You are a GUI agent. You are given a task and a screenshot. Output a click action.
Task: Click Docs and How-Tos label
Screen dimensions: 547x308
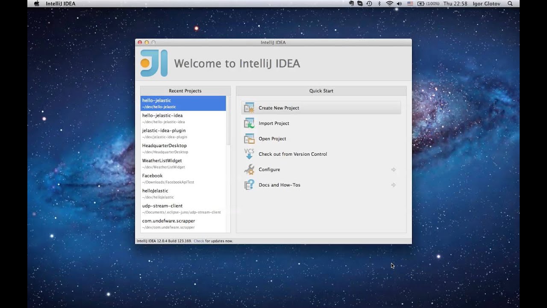[279, 185]
